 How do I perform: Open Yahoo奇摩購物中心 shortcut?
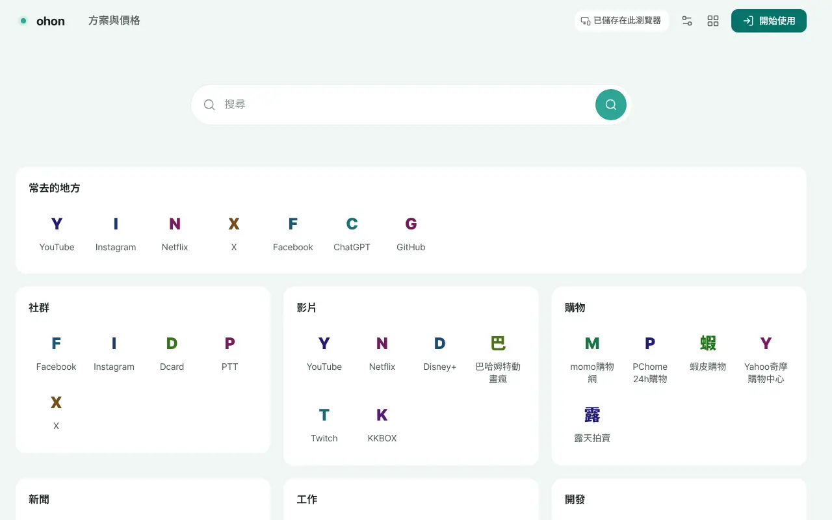(766, 359)
